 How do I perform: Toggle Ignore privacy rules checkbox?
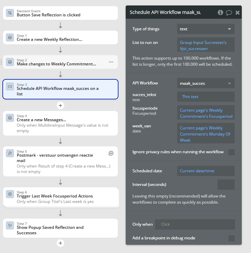pyautogui.click(x=232, y=152)
